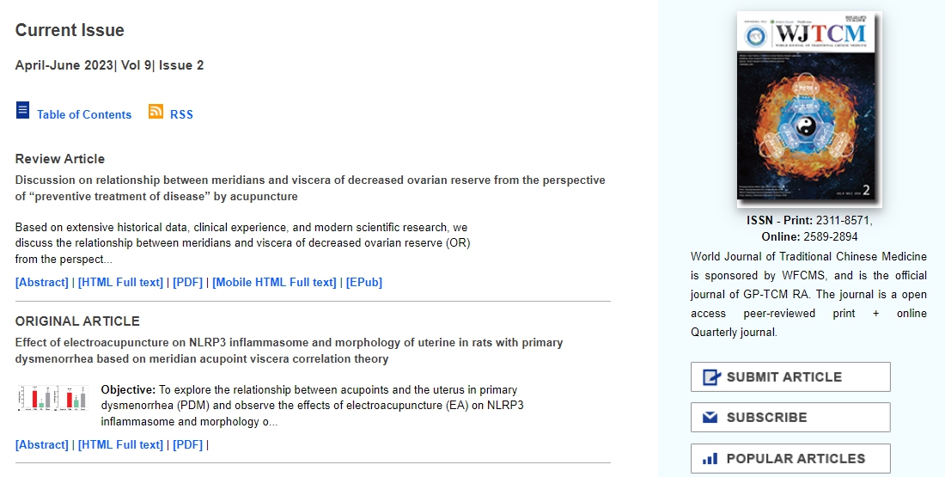Open the electroacupuncture article figure thumbnail

point(53,398)
